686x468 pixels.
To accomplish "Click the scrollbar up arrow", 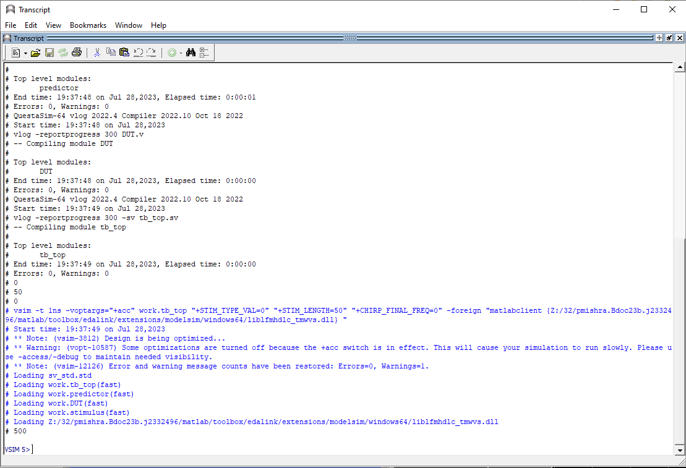I will coord(679,67).
